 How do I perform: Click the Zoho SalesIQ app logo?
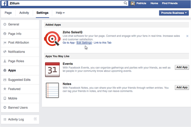click(52, 39)
